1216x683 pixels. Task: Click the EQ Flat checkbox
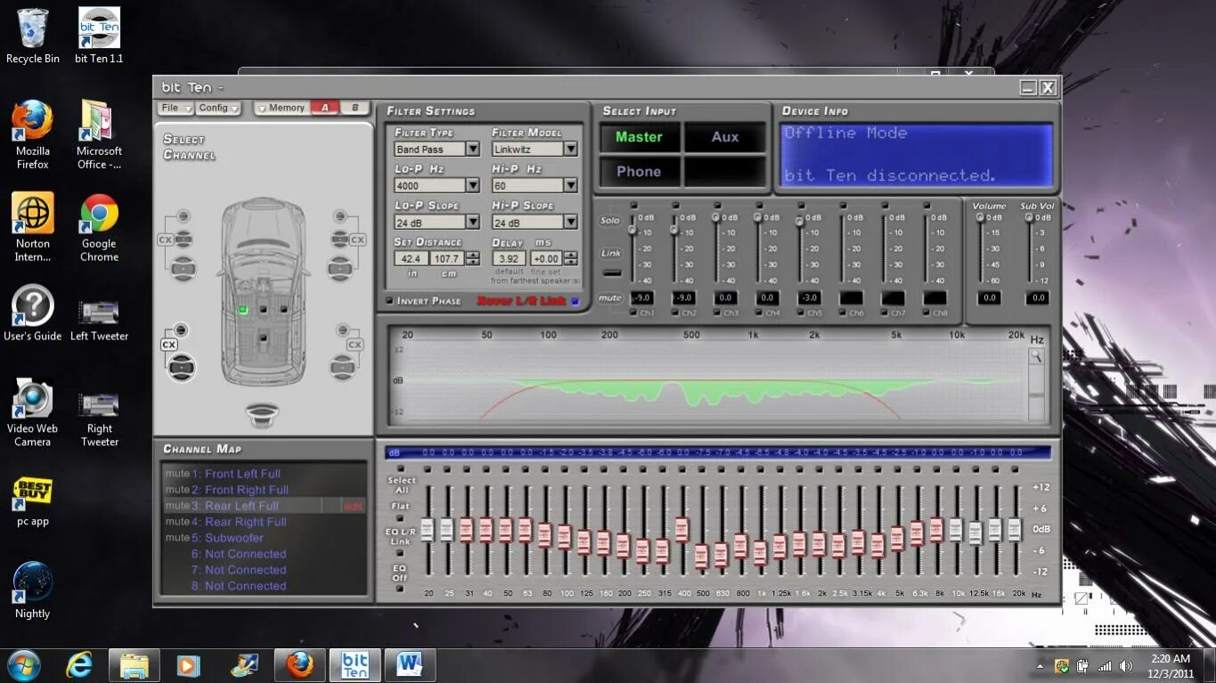tap(399, 518)
